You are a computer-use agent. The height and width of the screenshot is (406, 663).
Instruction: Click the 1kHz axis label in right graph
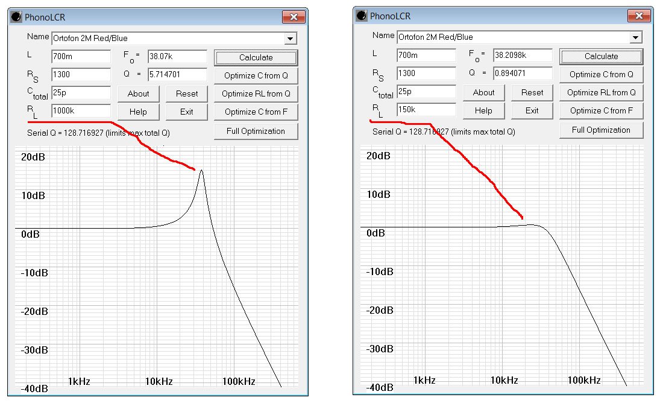point(424,380)
